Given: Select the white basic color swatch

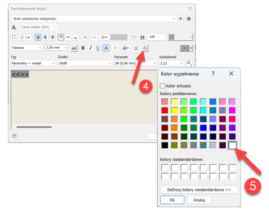Looking at the screenshot, I should coord(232,146).
